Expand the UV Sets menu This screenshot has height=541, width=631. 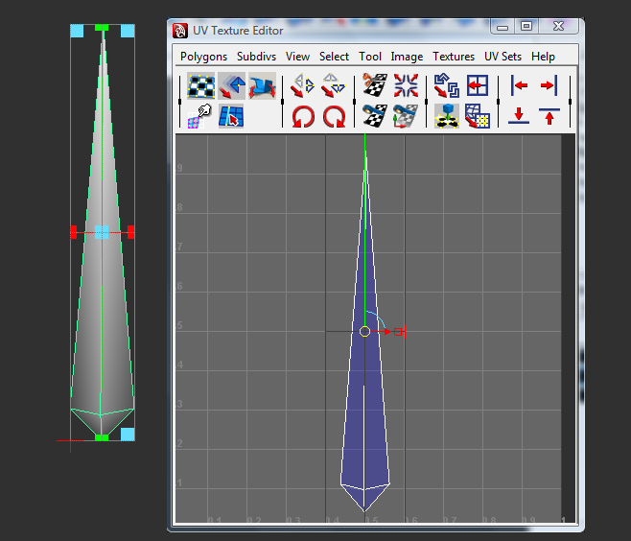click(x=503, y=57)
